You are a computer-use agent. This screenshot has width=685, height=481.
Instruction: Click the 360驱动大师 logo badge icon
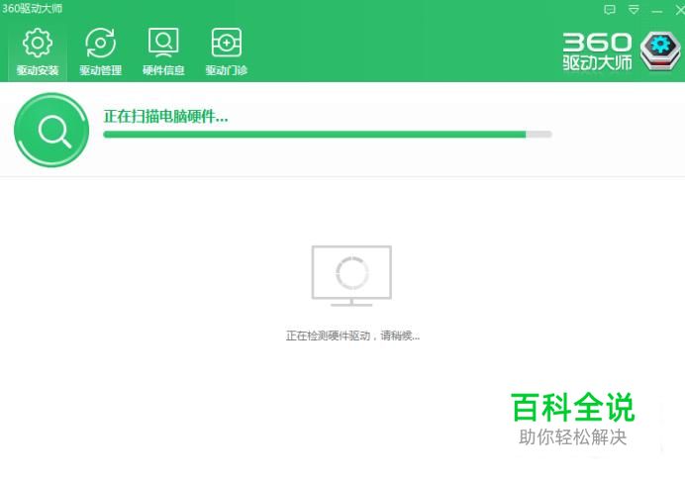(x=660, y=50)
